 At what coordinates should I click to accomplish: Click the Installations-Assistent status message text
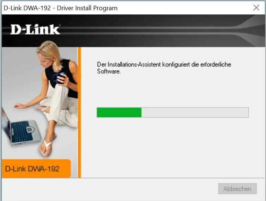[x=164, y=68]
